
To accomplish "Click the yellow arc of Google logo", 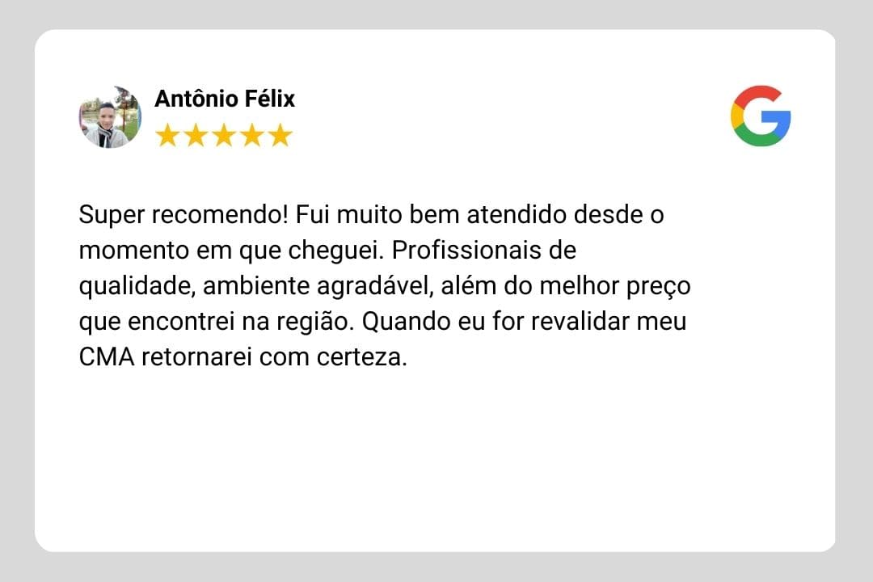I will [x=736, y=116].
